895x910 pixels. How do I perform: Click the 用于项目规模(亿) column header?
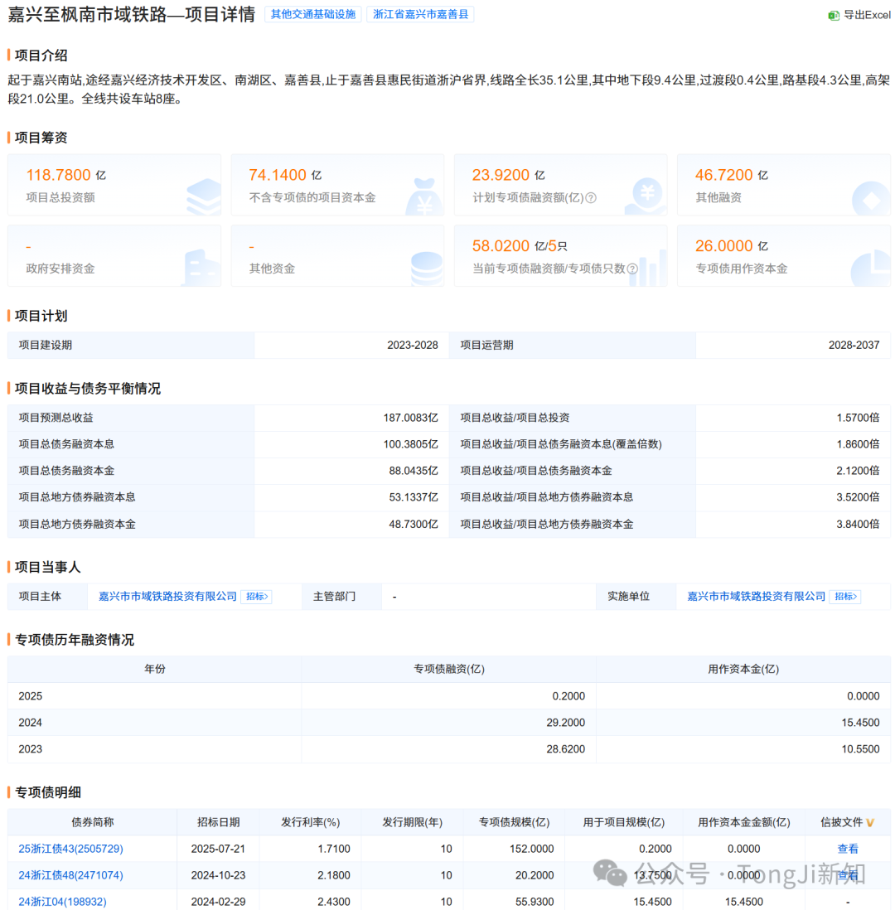(624, 822)
